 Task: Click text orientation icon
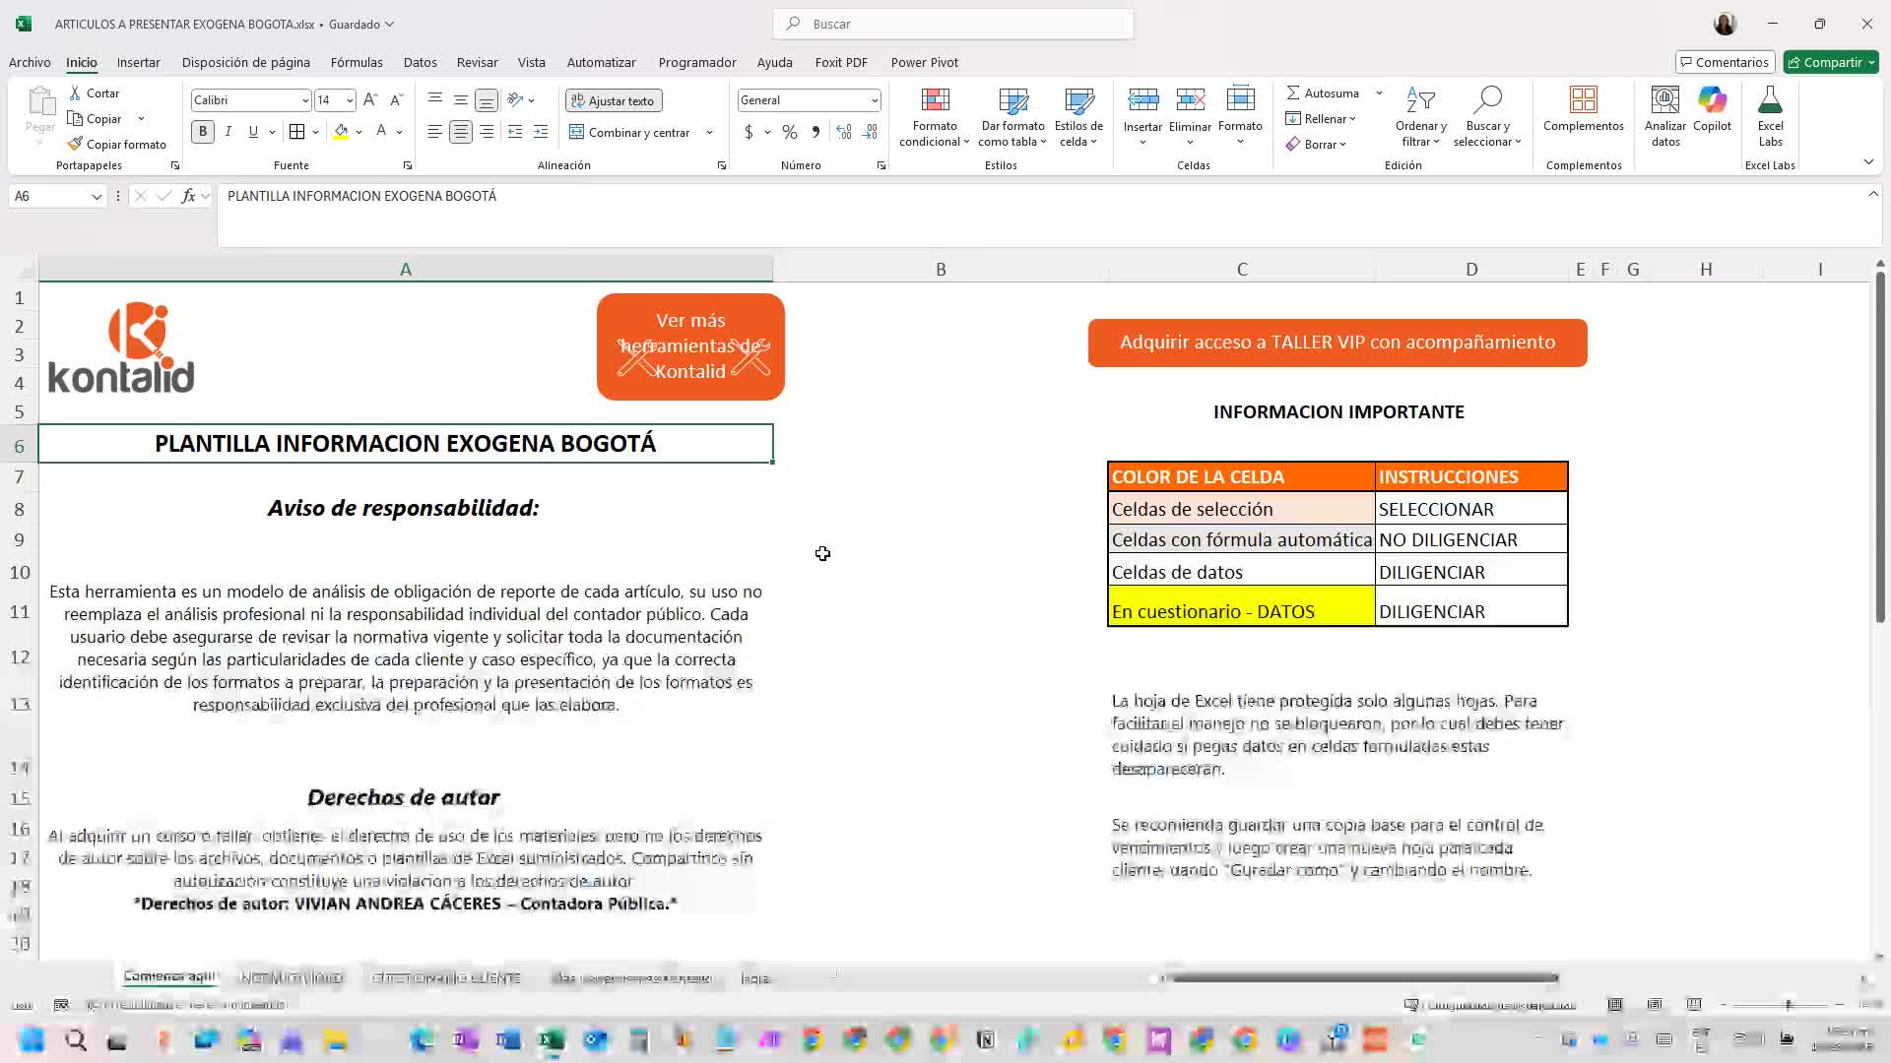tap(515, 99)
